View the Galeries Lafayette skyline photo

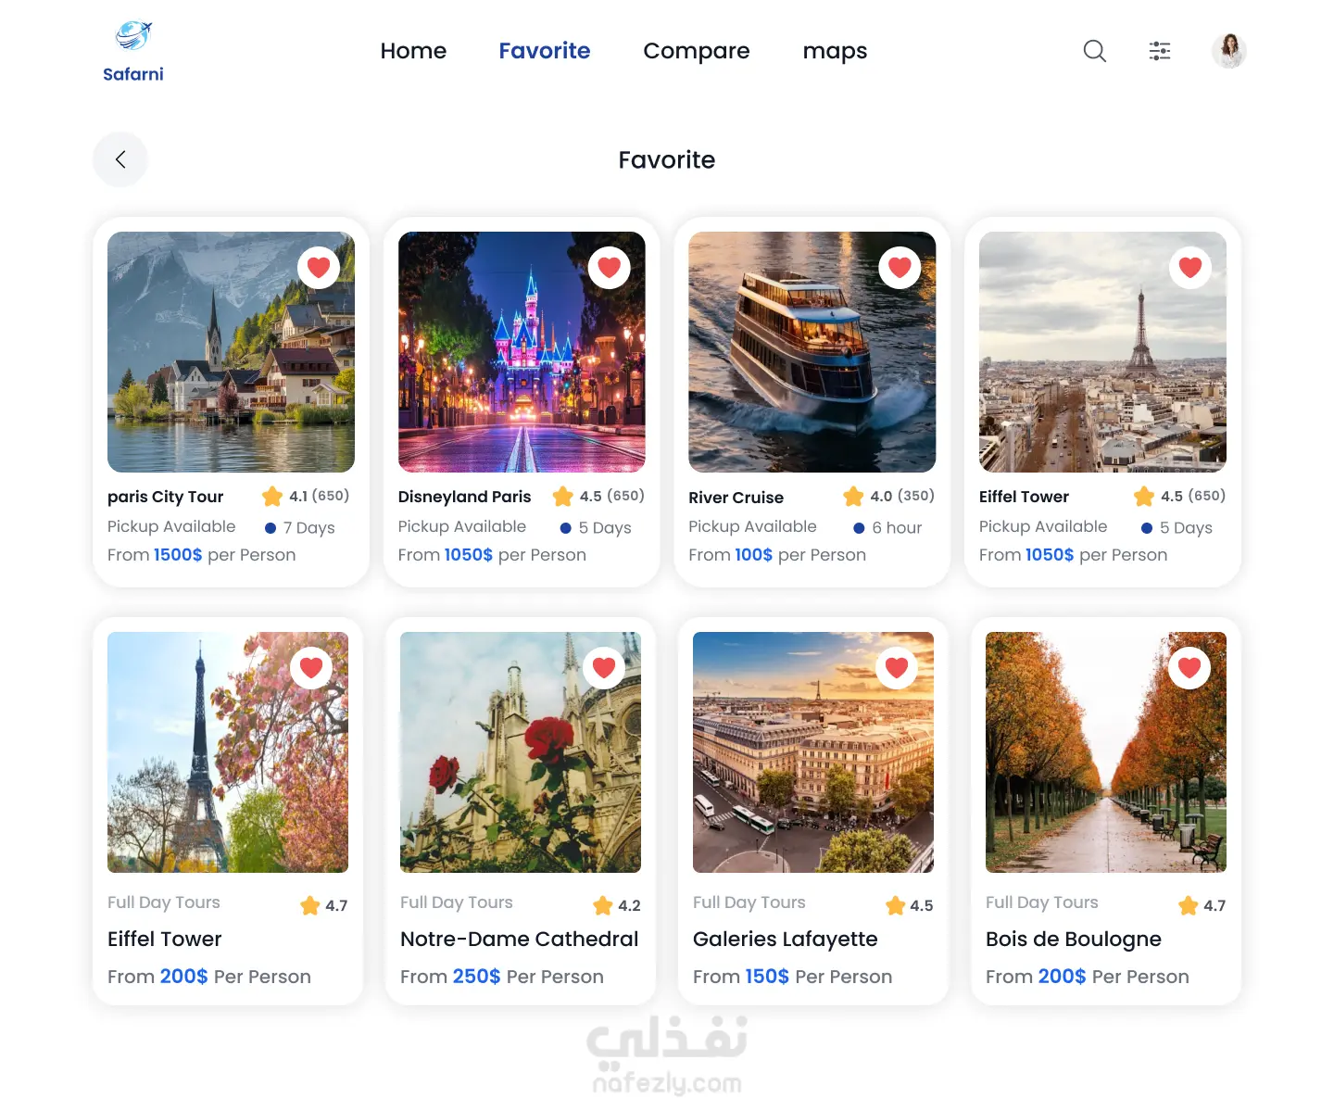(x=813, y=752)
